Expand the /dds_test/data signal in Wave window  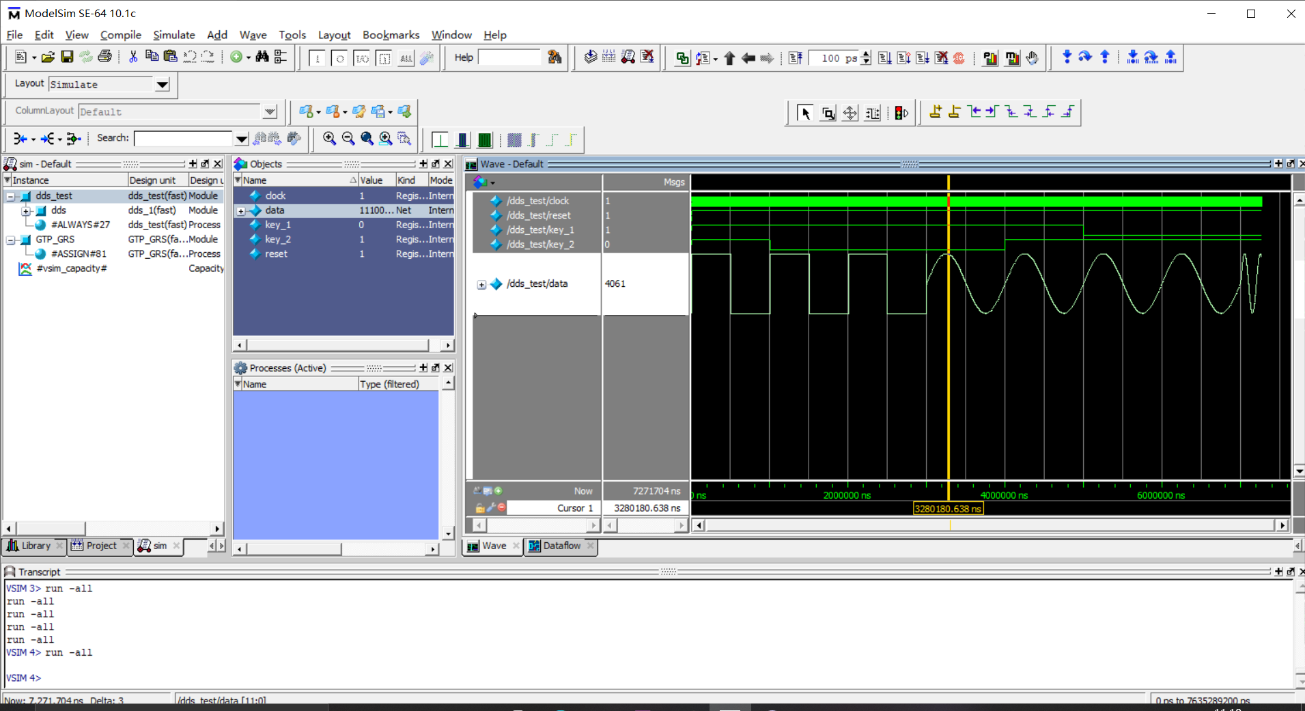482,284
